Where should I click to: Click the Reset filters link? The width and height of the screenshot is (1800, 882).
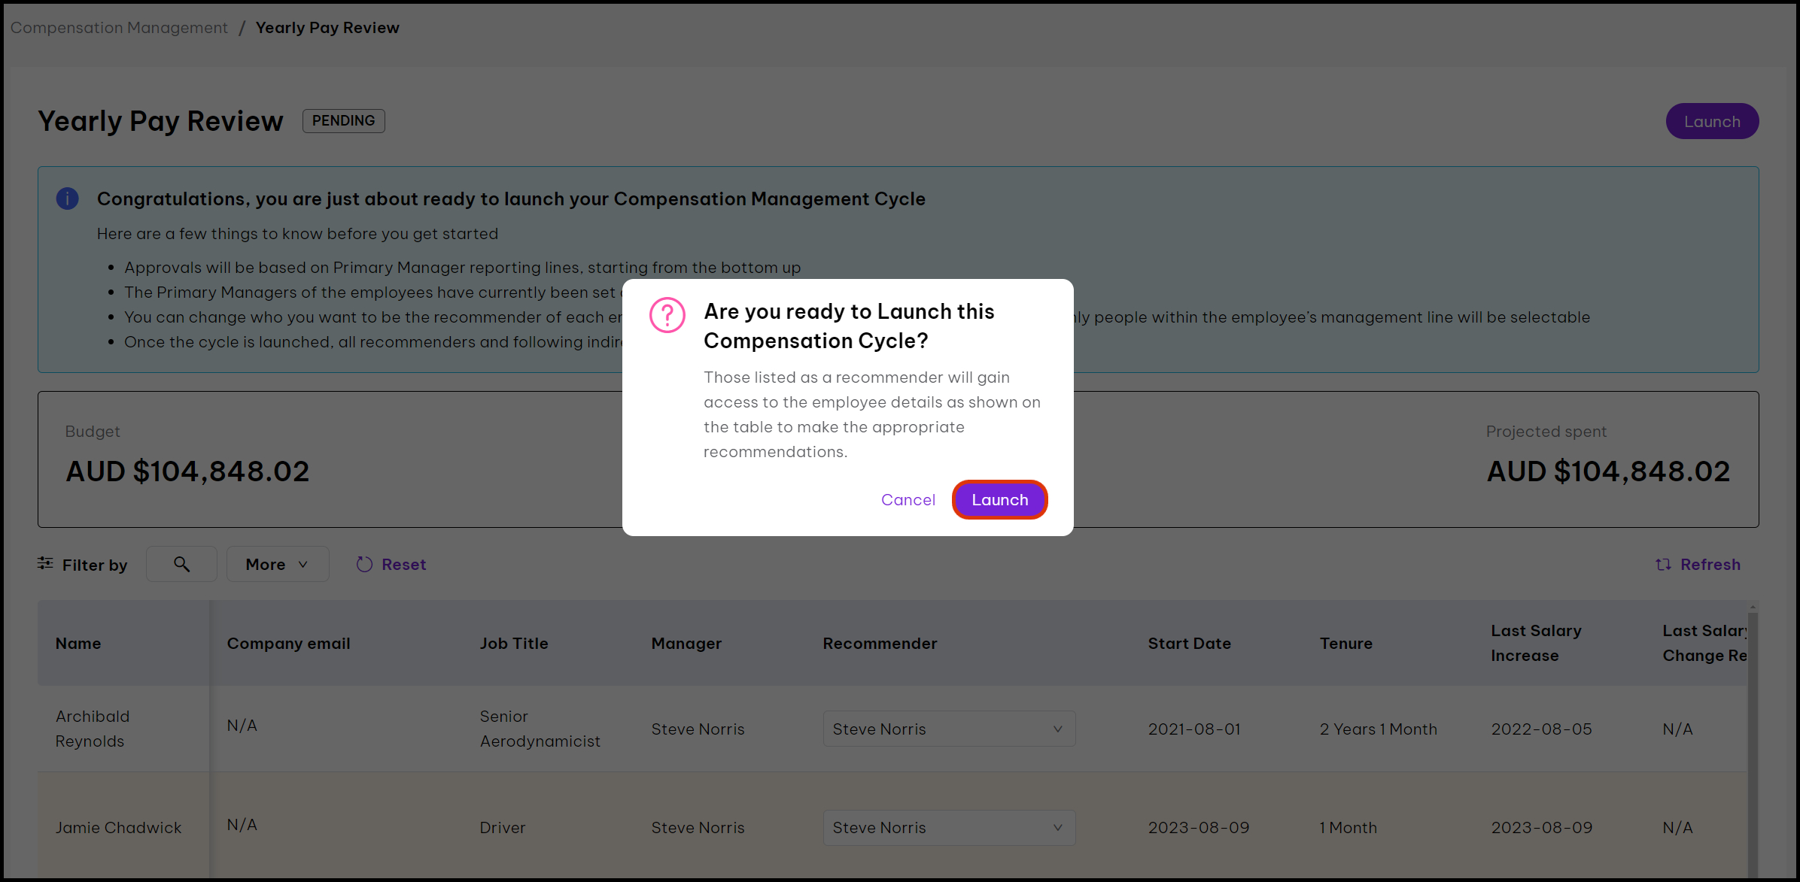[x=403, y=565]
